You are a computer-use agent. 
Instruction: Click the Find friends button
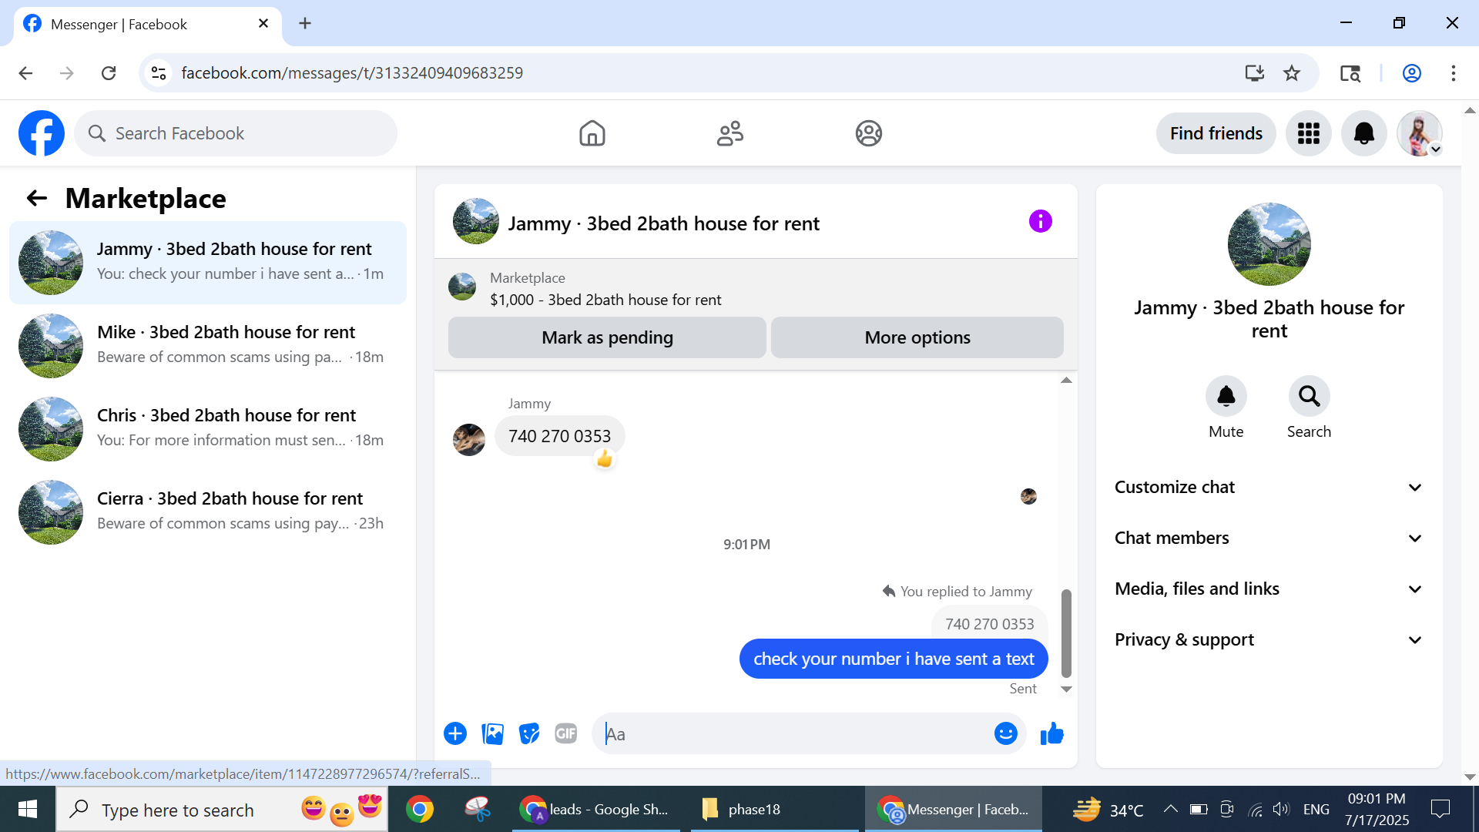click(1216, 133)
